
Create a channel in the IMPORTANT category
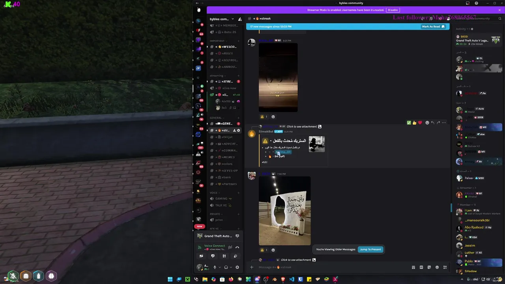(239, 41)
